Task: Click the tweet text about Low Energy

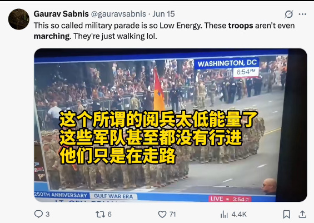Action: tap(164, 31)
